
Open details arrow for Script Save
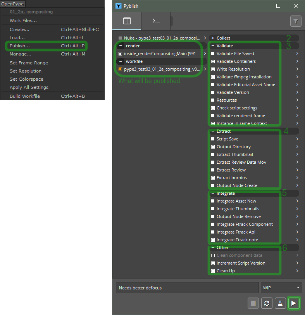297,139
